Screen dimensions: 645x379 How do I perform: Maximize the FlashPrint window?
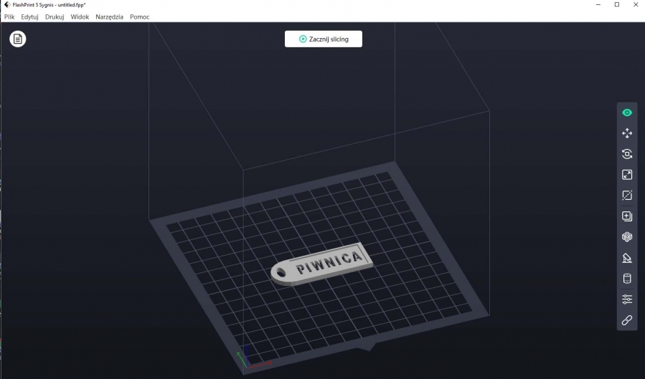click(617, 4)
